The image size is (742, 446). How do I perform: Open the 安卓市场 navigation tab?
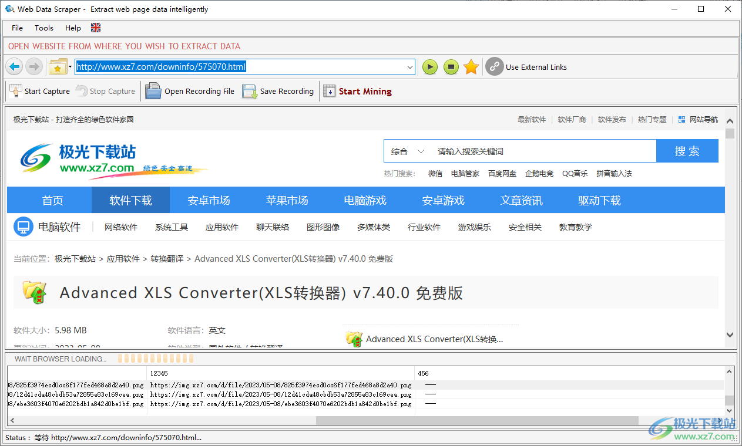coord(209,200)
